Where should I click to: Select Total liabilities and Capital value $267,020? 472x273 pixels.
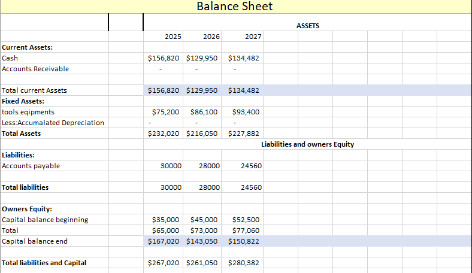point(164,263)
